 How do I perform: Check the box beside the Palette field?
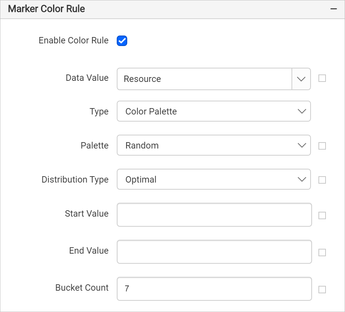(x=322, y=146)
